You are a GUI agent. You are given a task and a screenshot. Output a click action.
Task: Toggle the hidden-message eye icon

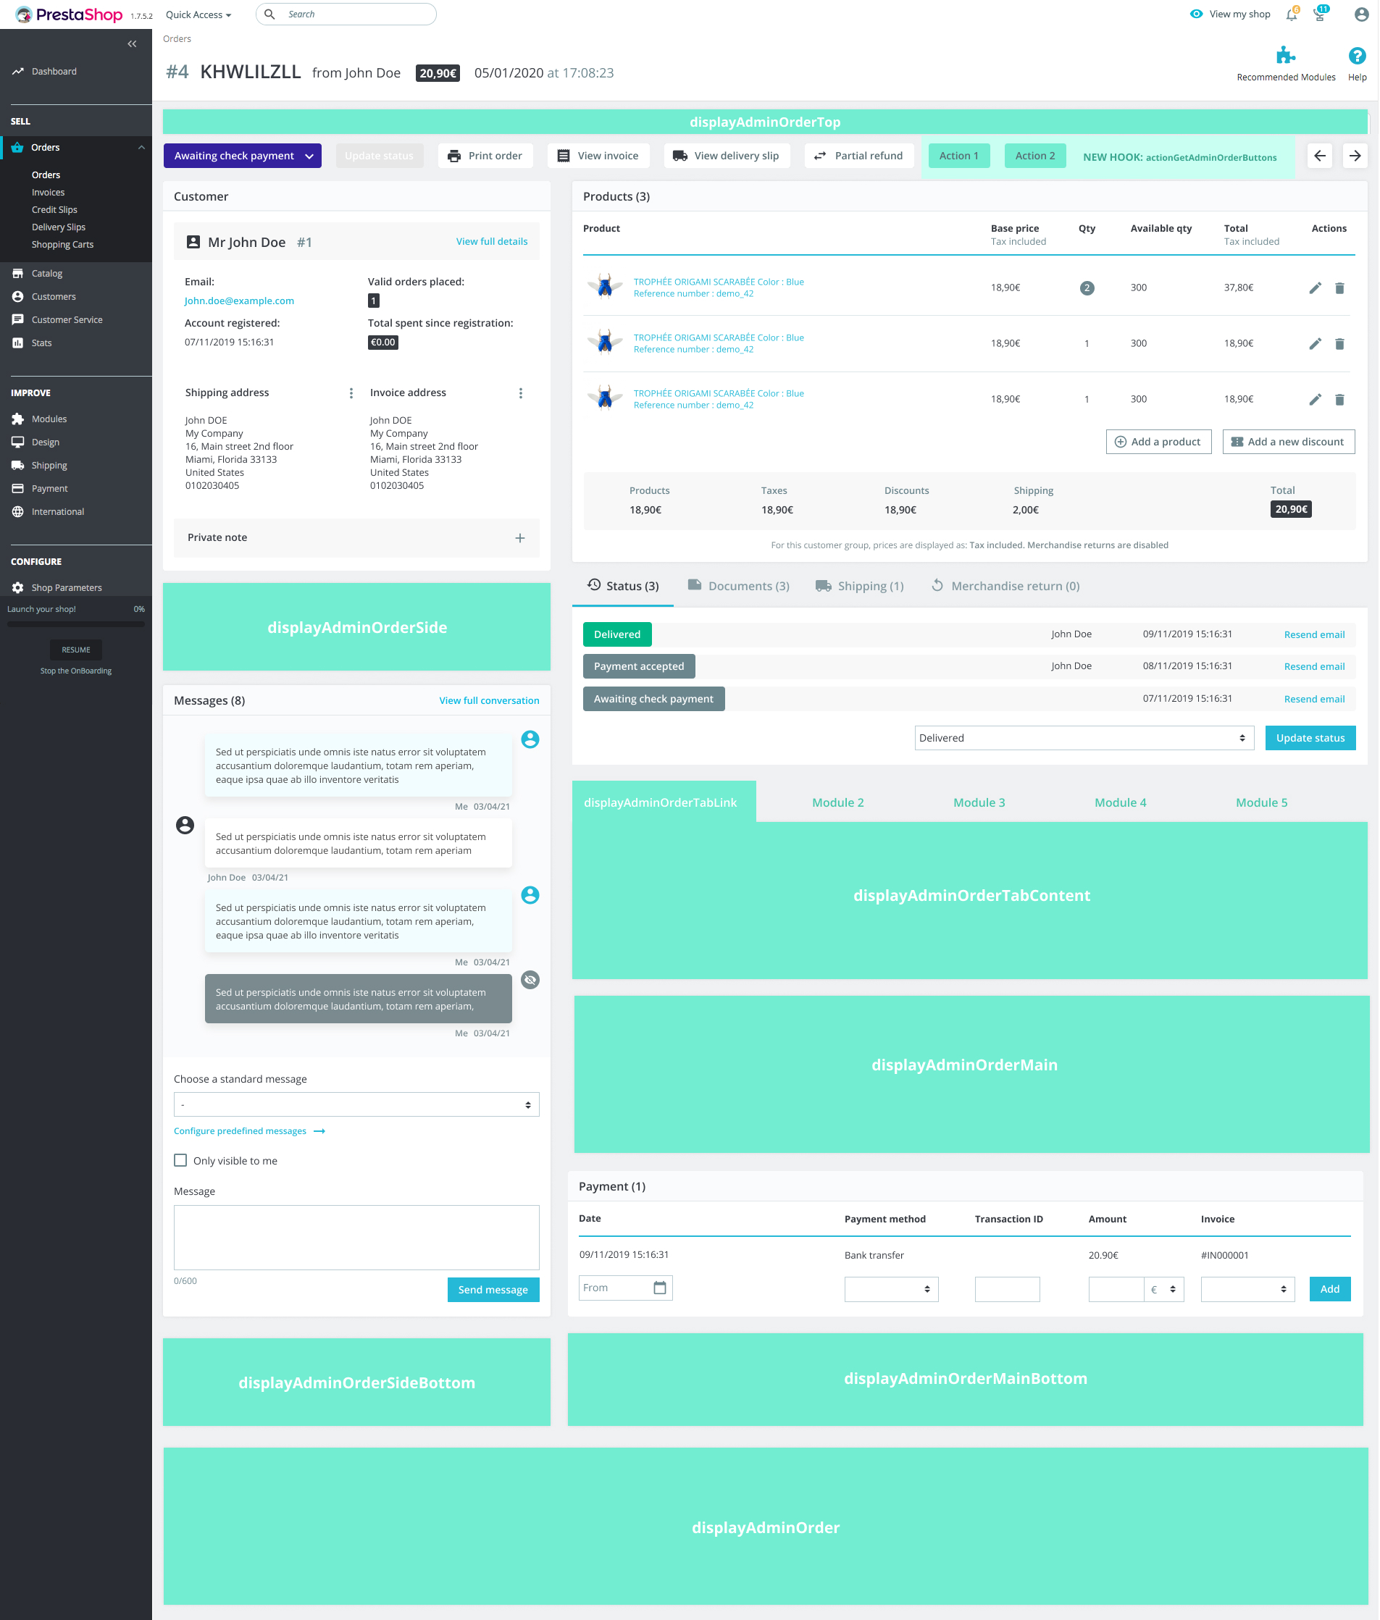coord(530,980)
